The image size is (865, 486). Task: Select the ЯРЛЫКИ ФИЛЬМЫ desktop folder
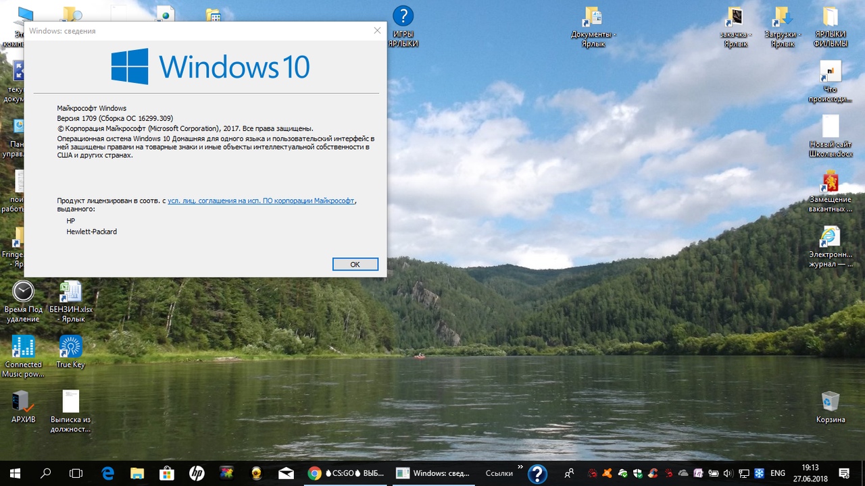pos(831,27)
